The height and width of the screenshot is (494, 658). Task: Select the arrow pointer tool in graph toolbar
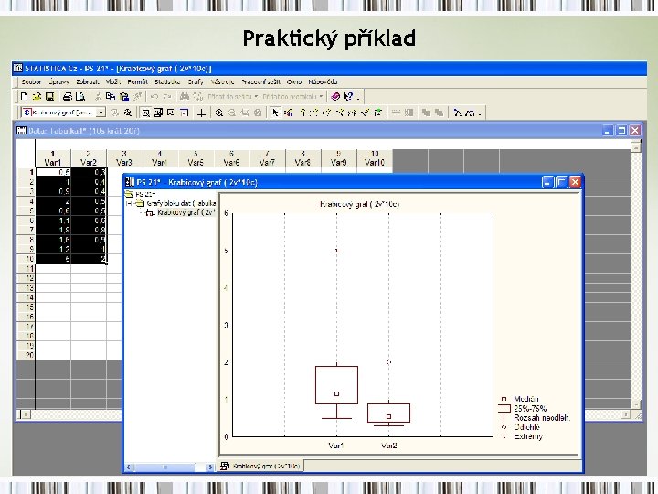pyautogui.click(x=275, y=113)
